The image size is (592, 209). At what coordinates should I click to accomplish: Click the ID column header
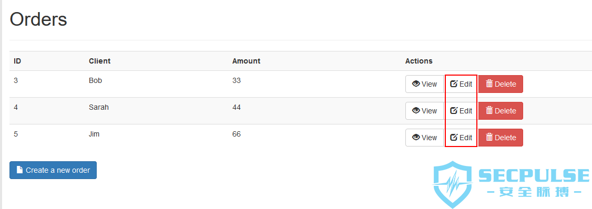(x=17, y=61)
